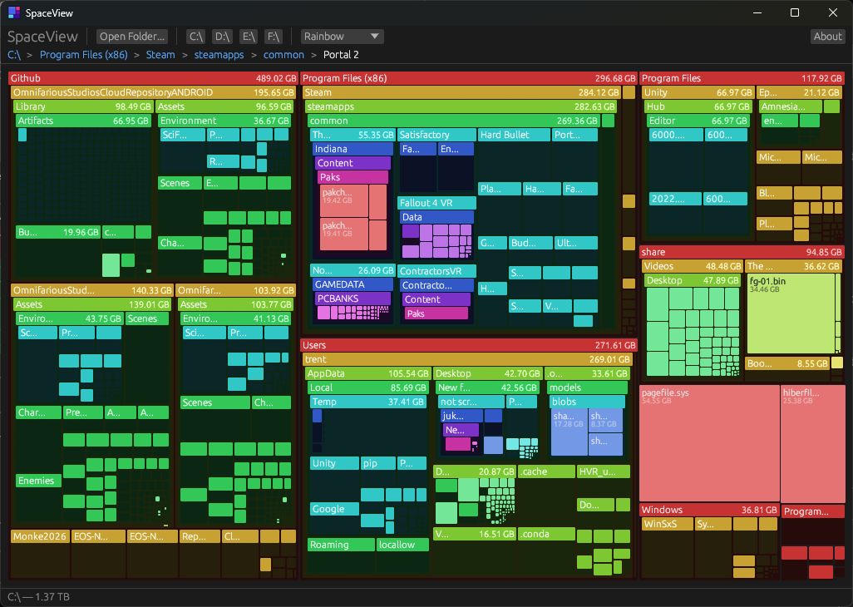The width and height of the screenshot is (853, 607).
Task: Click the chevron after the steamapps breadcrumb
Action: [x=254, y=54]
